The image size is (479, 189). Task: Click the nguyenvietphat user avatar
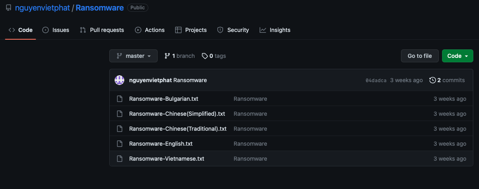coord(119,80)
